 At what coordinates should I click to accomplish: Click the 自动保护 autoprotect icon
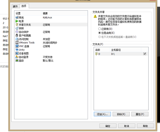(17, 32)
